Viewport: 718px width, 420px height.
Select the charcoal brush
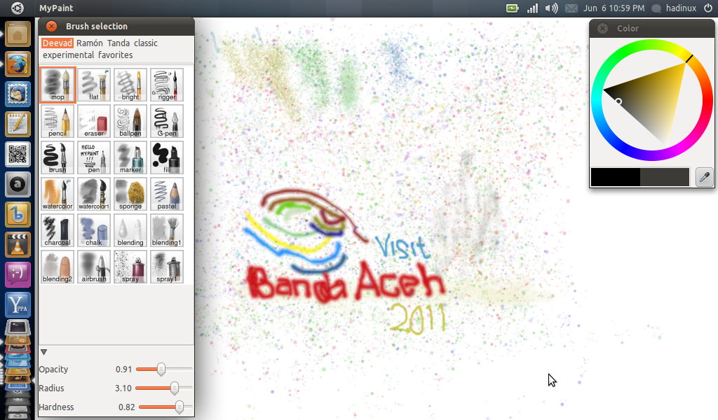point(57,230)
